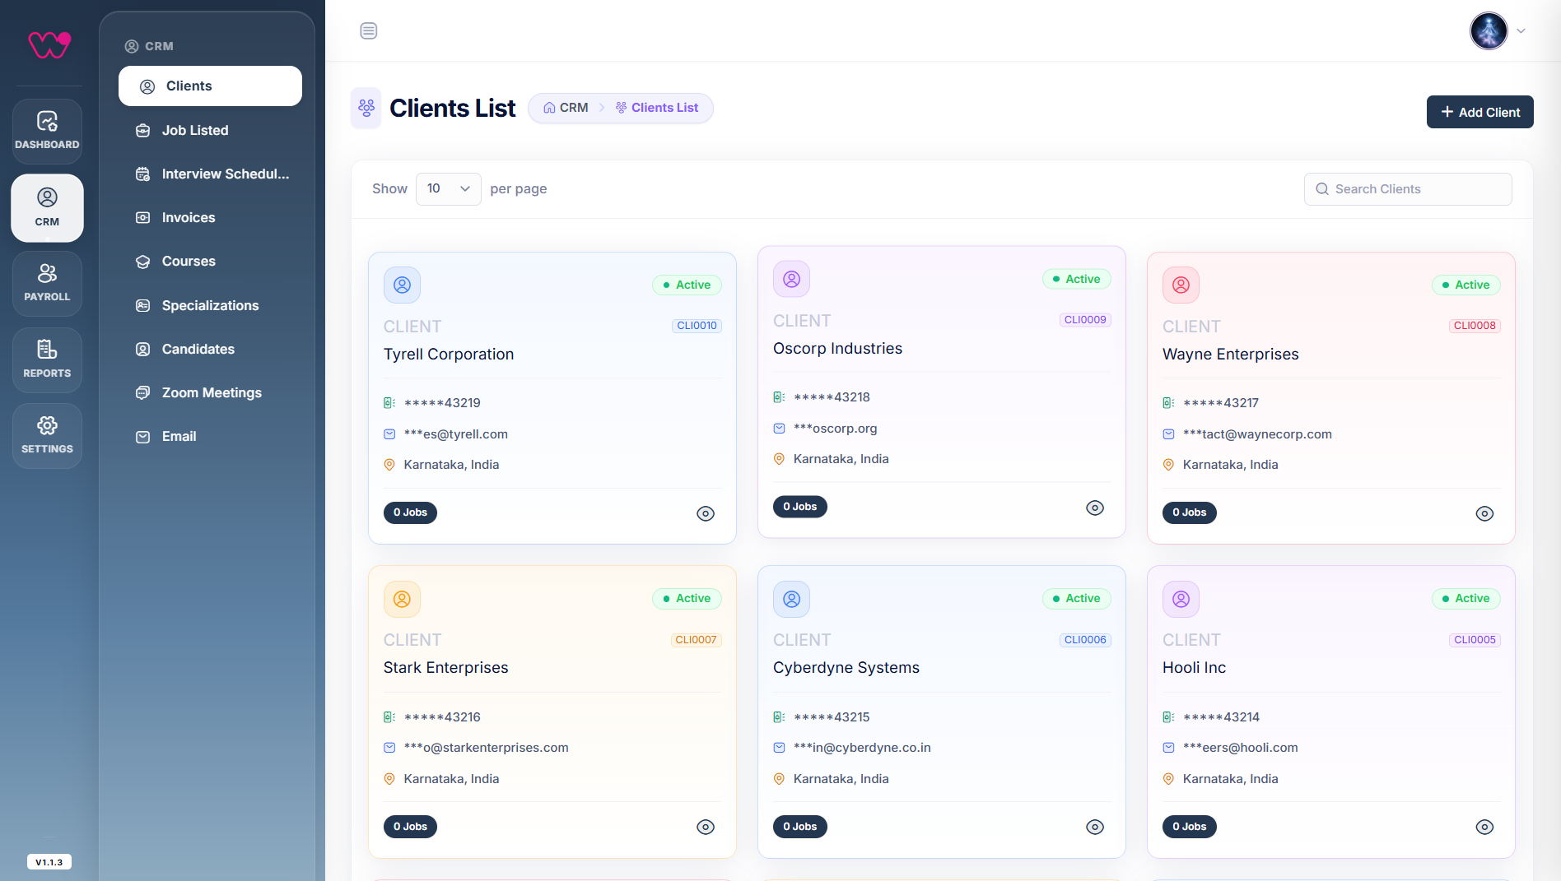Screen dimensions: 1561x881
Task: Click the Cyberdyne Systems client avatar icon
Action: (791, 599)
